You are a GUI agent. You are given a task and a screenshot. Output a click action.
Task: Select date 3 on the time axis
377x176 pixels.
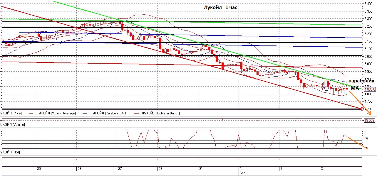click(322, 169)
